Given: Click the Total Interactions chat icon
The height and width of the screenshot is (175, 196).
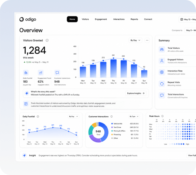Looking at the screenshot, I should [x=162, y=95].
